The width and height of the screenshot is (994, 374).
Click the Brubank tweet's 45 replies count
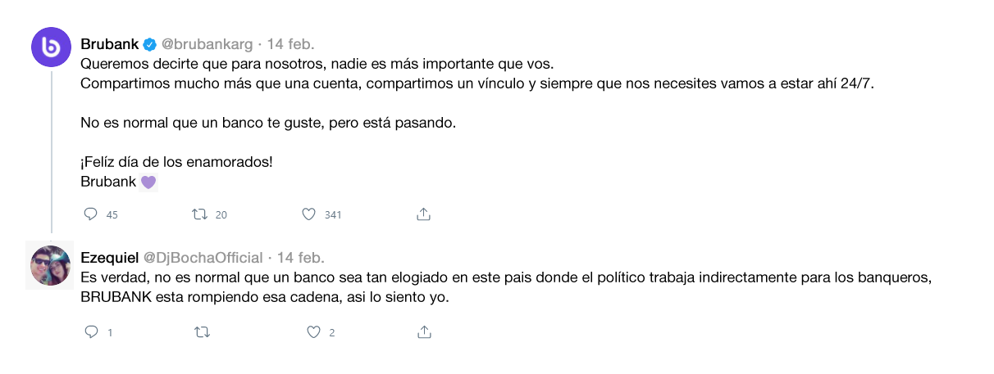point(112,215)
